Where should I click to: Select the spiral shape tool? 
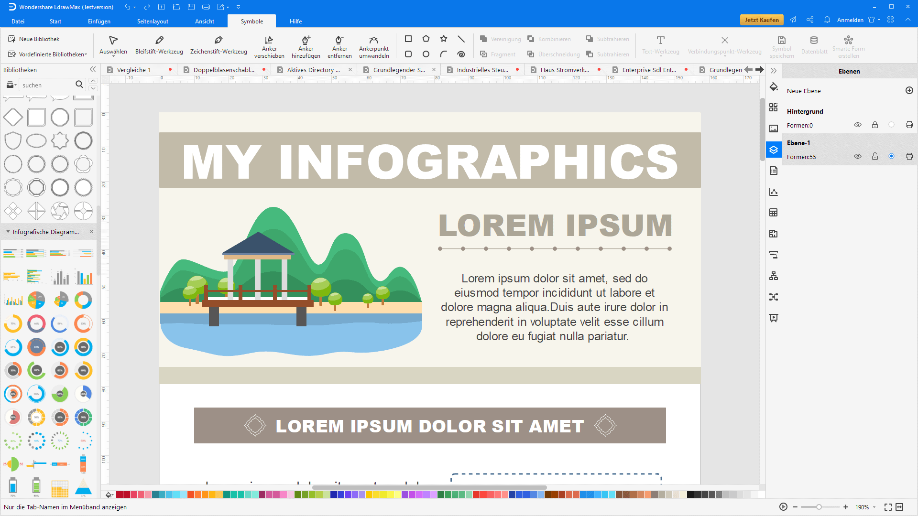[x=461, y=54]
